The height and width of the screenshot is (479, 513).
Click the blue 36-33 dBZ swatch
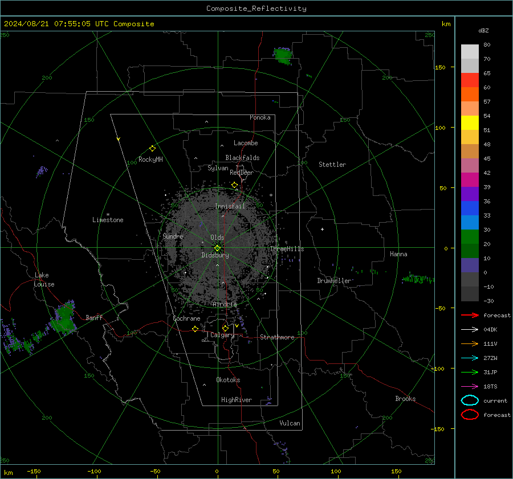click(x=470, y=208)
